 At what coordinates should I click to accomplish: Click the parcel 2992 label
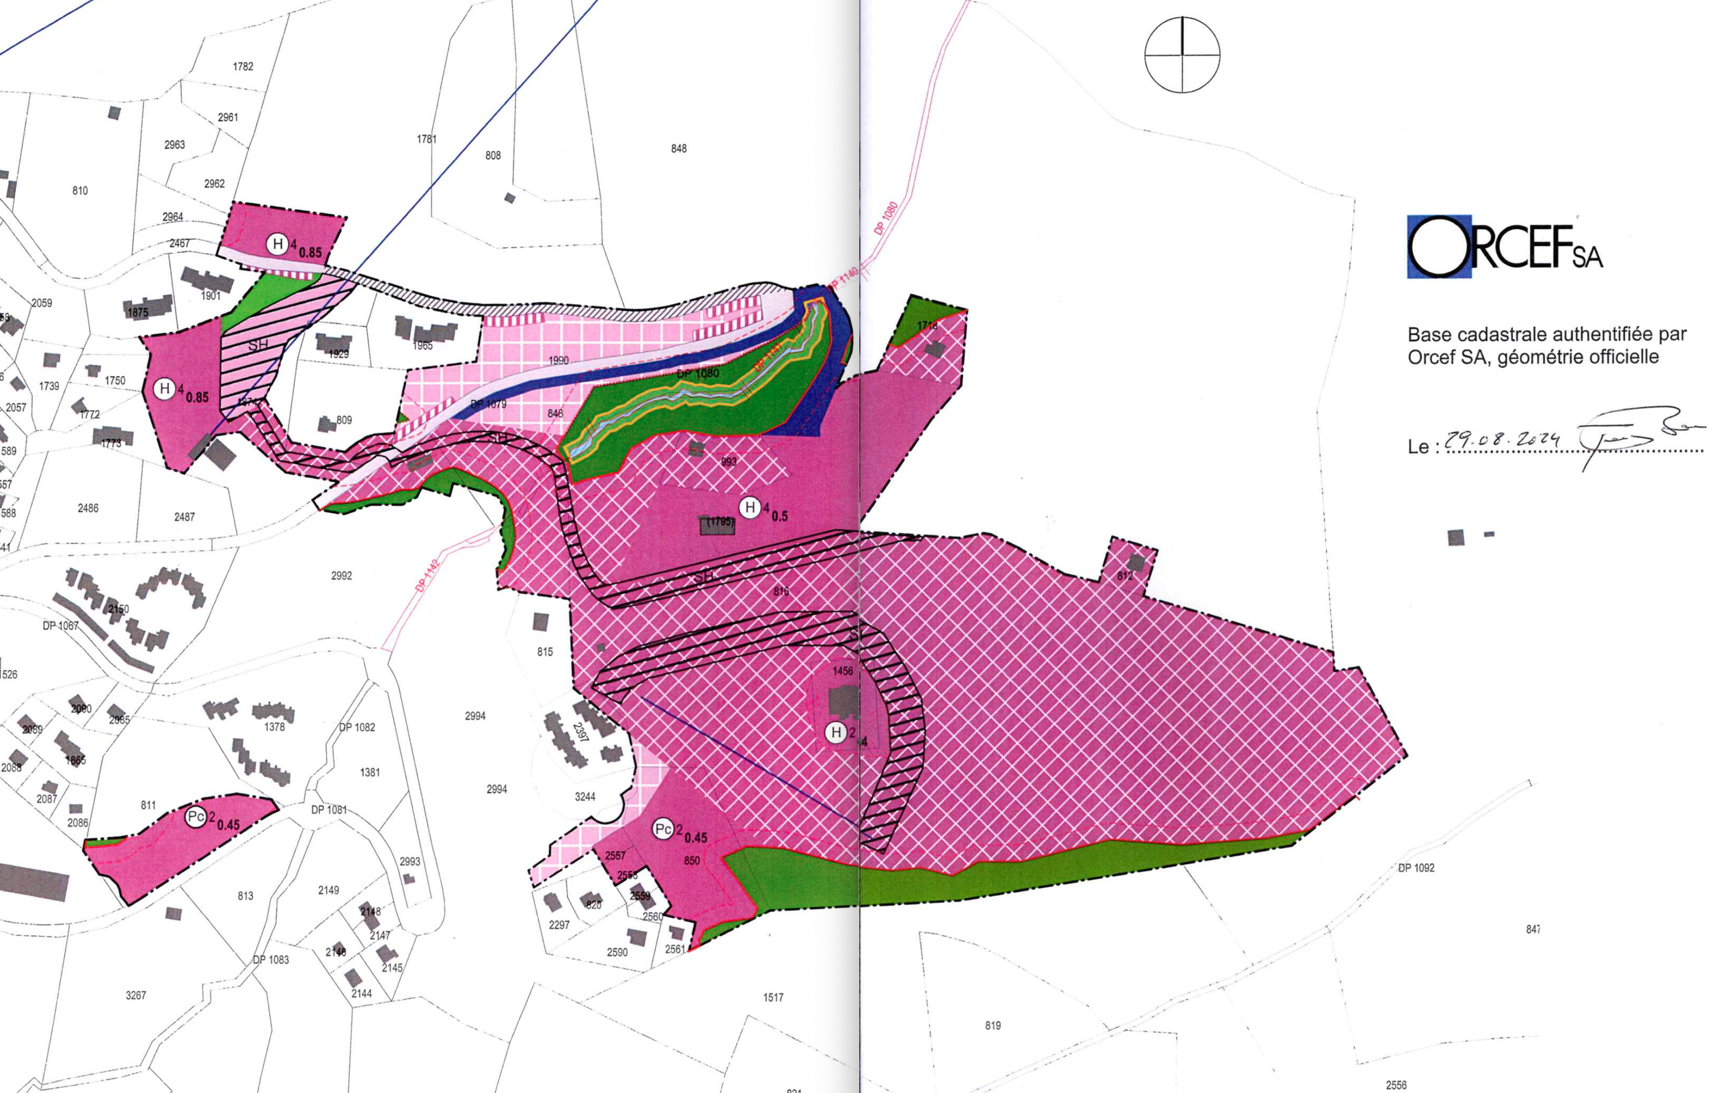[341, 576]
